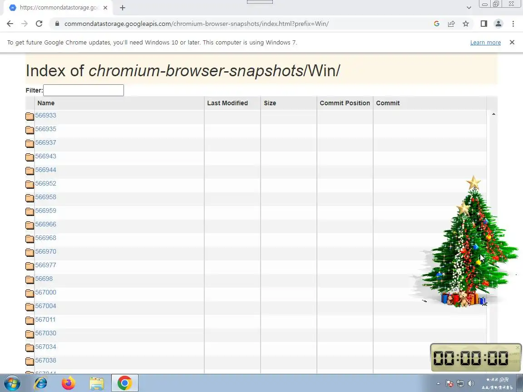Dismiss the Windows 7 update notice
Image resolution: width=523 pixels, height=392 pixels.
click(512, 42)
